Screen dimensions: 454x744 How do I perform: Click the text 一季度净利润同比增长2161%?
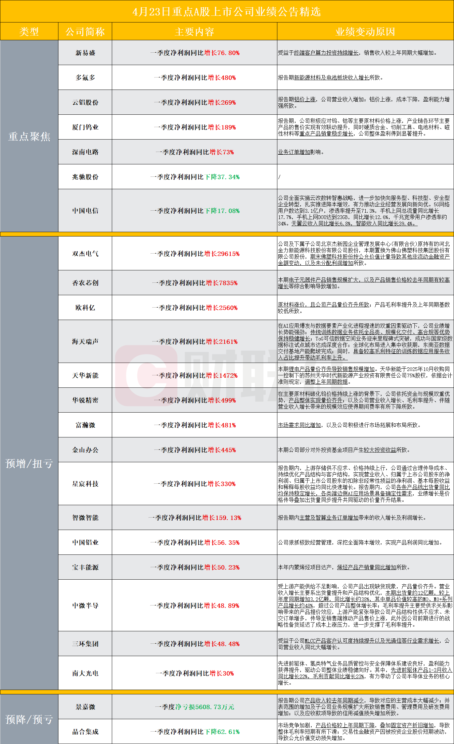click(195, 341)
